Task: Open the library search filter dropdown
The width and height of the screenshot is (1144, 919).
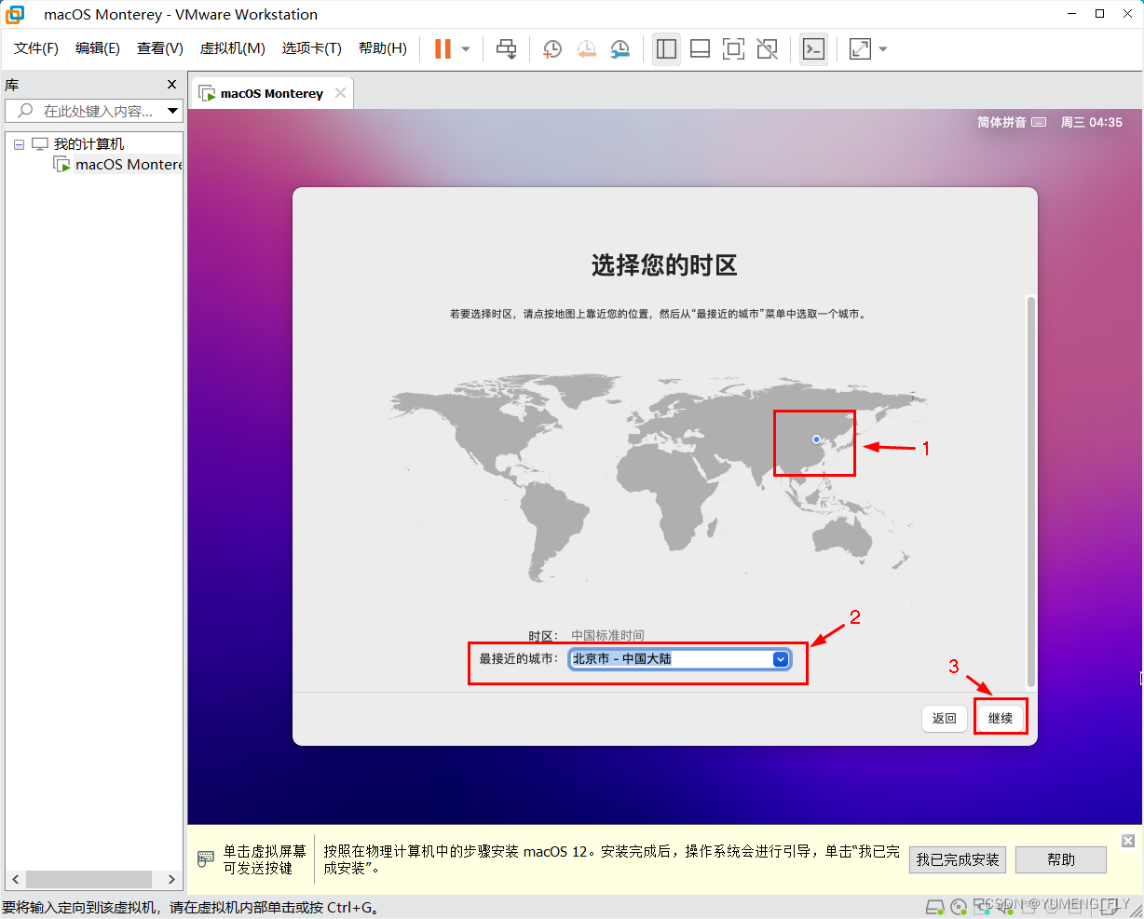Action: click(x=173, y=111)
